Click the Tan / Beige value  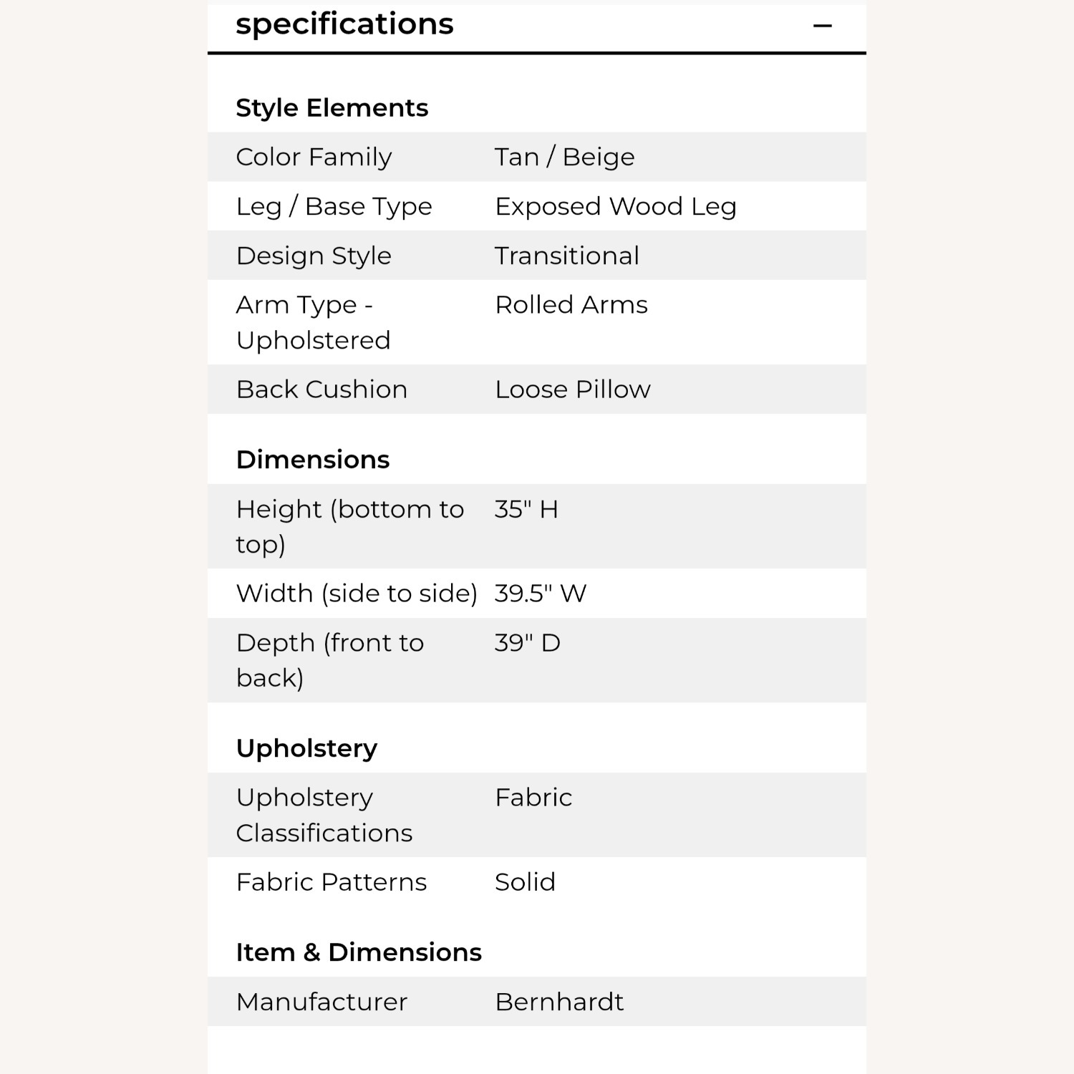pos(564,157)
